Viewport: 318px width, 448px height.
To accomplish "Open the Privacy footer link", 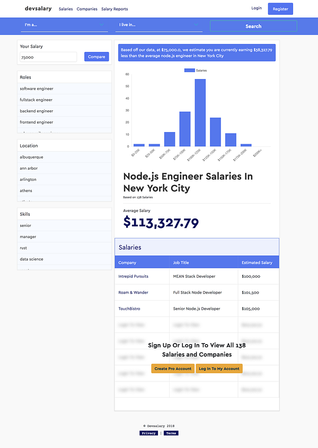I will click(149, 433).
